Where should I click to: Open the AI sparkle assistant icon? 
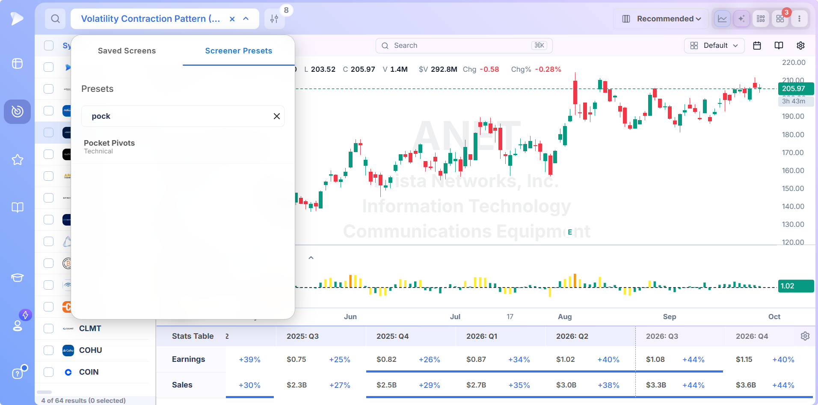point(741,19)
